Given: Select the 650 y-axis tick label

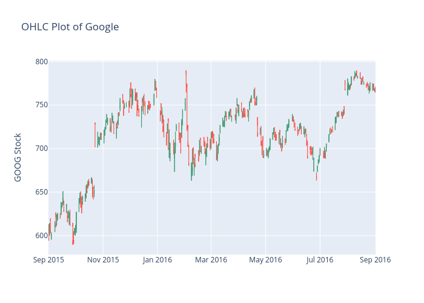Looking at the screenshot, I should (41, 192).
